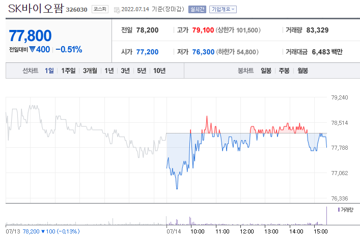This screenshot has width=360, height=237.
Task: Click the 전일 value 78,200
Action: (147, 30)
